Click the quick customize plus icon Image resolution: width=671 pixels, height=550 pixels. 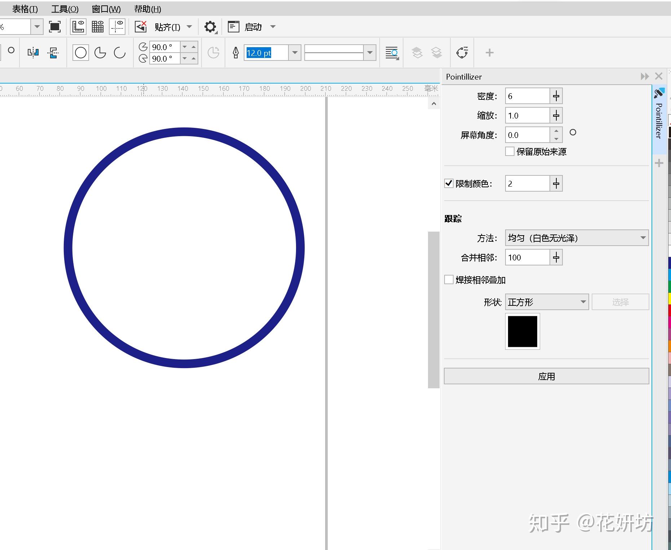click(x=489, y=53)
